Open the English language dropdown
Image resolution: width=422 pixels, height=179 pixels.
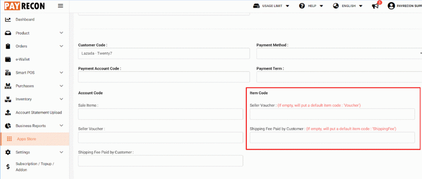click(x=347, y=6)
